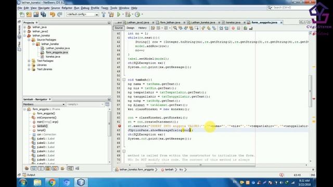Click the Comment editor toolbar icon

[x=245, y=28]
